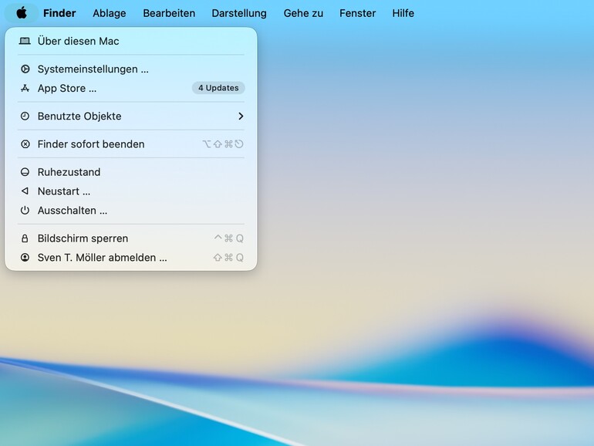Launch App Store … entry

point(131,88)
